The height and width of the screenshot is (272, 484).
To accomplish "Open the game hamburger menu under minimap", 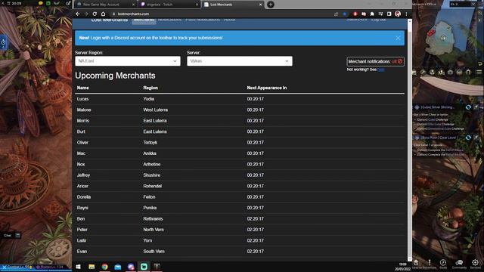I will (x=479, y=72).
